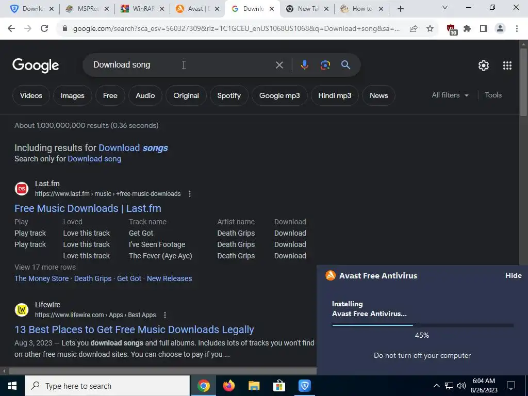The width and height of the screenshot is (528, 396).
Task: Open the blue shield app in taskbar
Action: pyautogui.click(x=304, y=386)
